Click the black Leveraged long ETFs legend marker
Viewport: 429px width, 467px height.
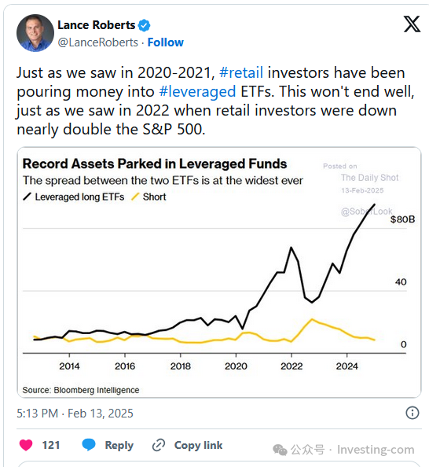coord(27,197)
